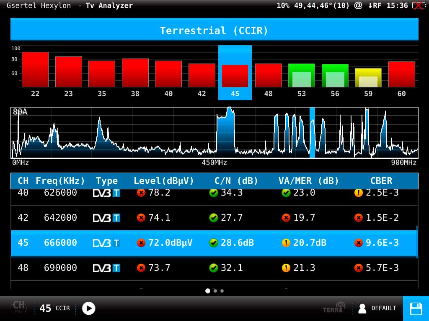This screenshot has width=429, height=321.
Task: Click the red error icon beside 73.7
Action: 141,268
